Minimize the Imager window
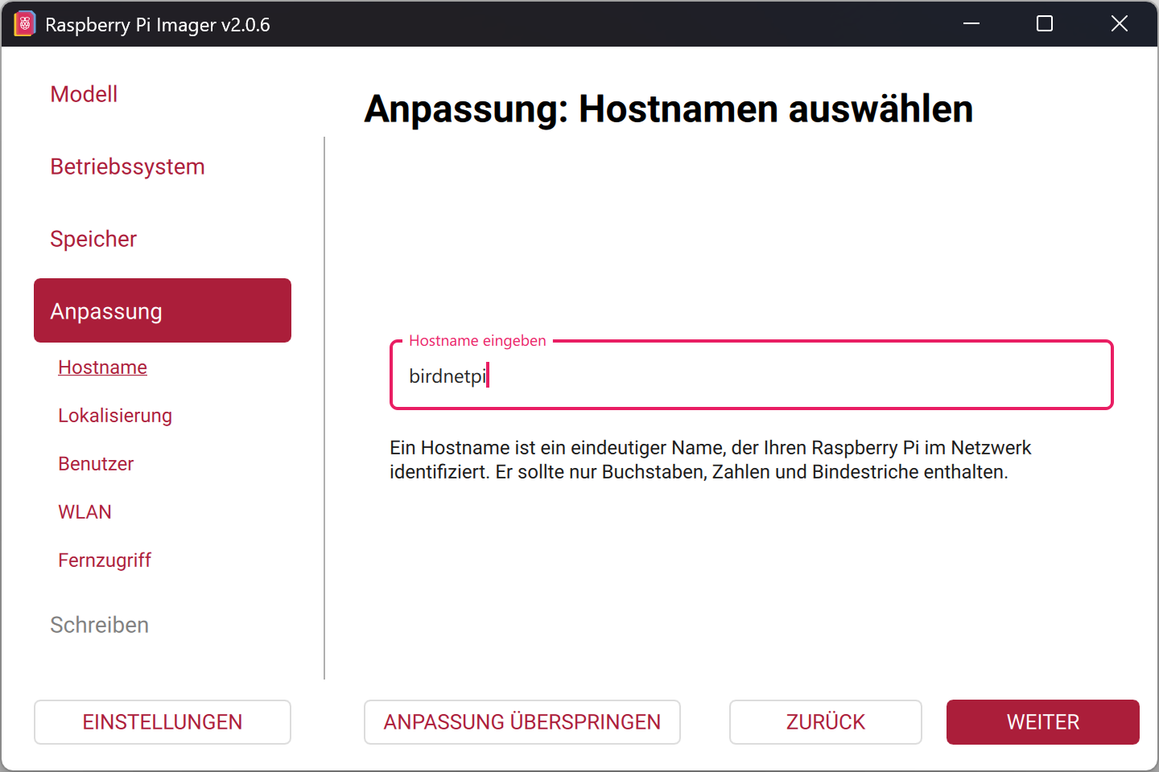Screen dimensions: 1159x772 [x=971, y=24]
